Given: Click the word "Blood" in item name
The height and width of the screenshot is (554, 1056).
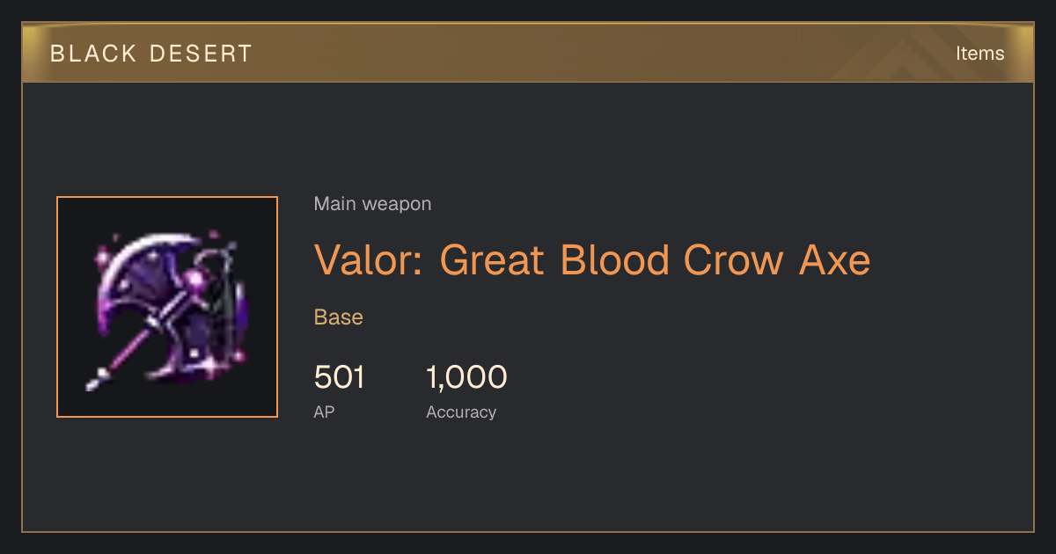Looking at the screenshot, I should pyautogui.click(x=615, y=259).
